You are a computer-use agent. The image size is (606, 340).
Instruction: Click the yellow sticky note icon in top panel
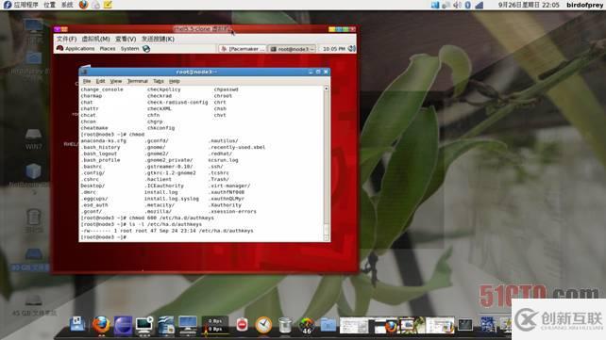coord(108,5)
